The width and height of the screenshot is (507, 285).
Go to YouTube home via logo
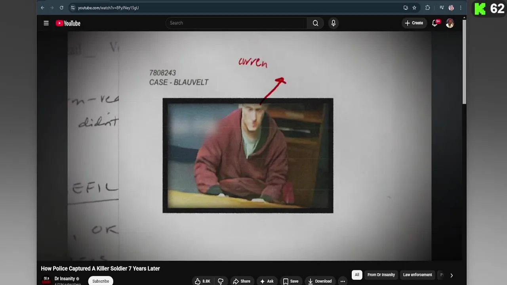click(x=68, y=23)
